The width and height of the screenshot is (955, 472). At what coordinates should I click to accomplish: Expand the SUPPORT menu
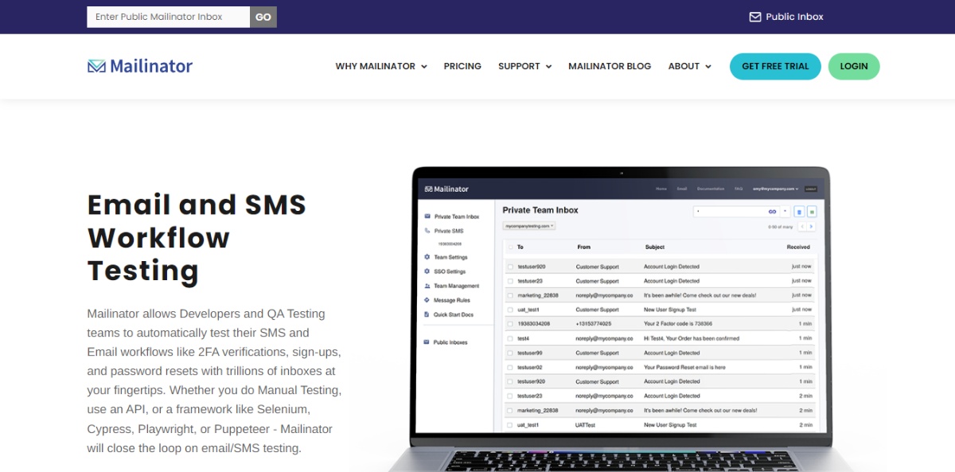[524, 66]
